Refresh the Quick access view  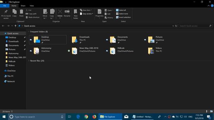(176, 26)
